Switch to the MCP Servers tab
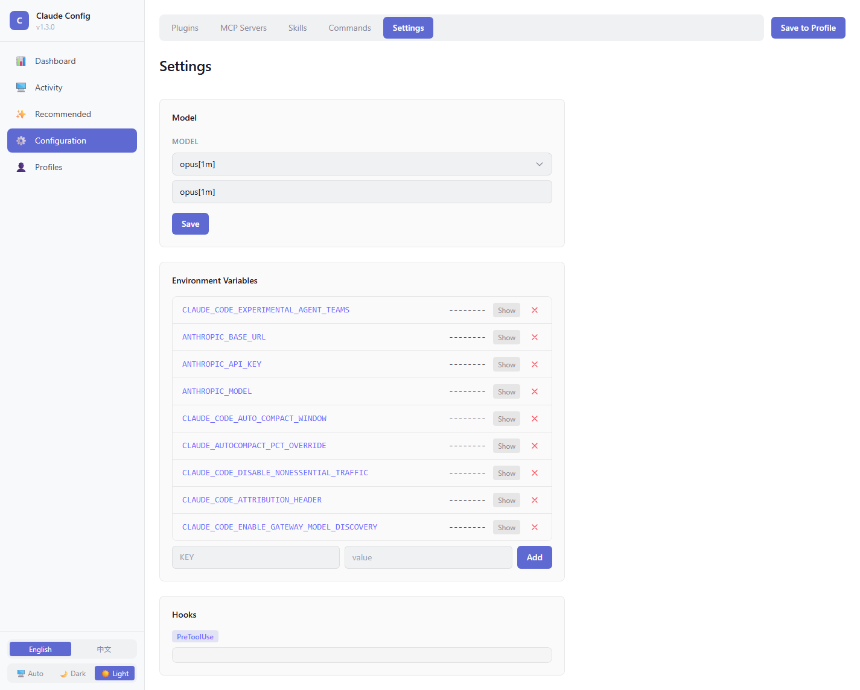Image resolution: width=860 pixels, height=690 pixels. click(x=243, y=28)
